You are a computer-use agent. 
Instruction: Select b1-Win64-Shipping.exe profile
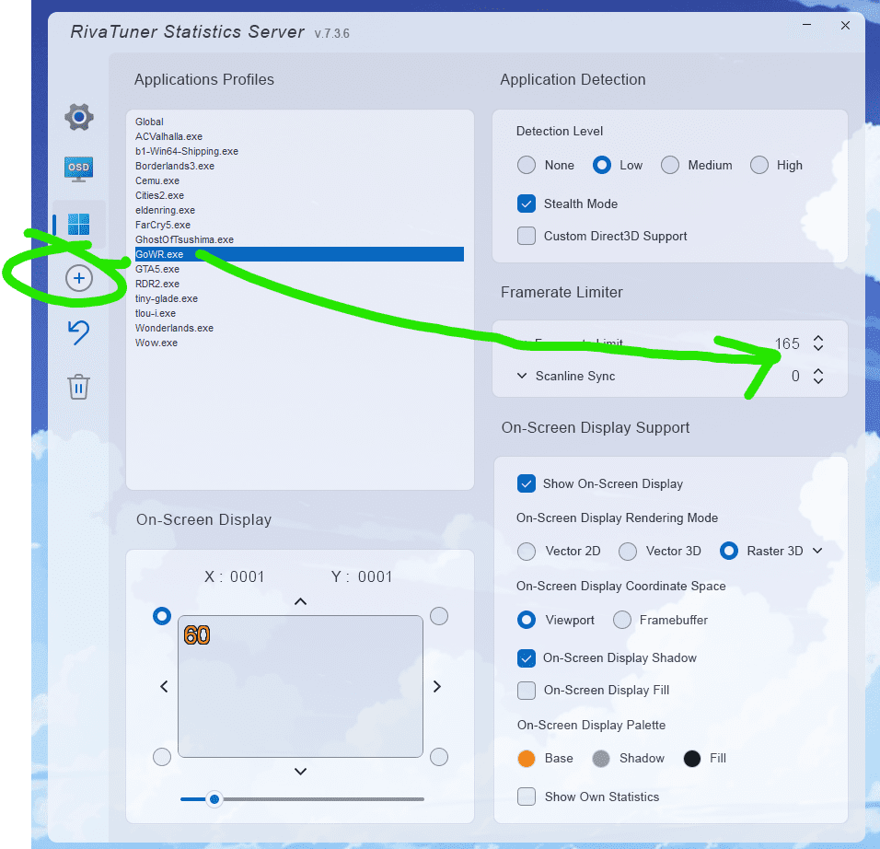coord(299,151)
